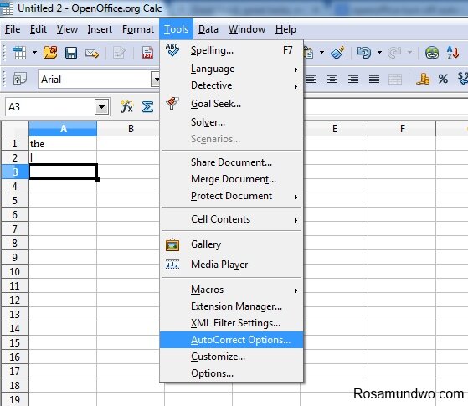The width and height of the screenshot is (468, 406).
Task: Open the Paste options dropdown arrow
Action: click(321, 53)
